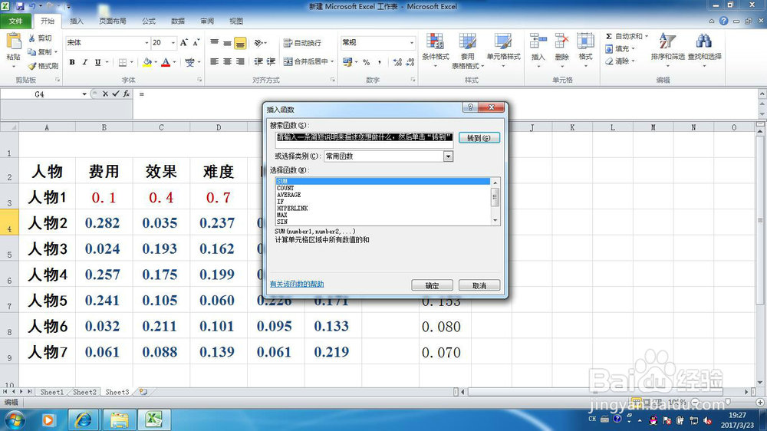This screenshot has height=431, width=767.
Task: Increase font size with the large A icon
Action: point(184,42)
